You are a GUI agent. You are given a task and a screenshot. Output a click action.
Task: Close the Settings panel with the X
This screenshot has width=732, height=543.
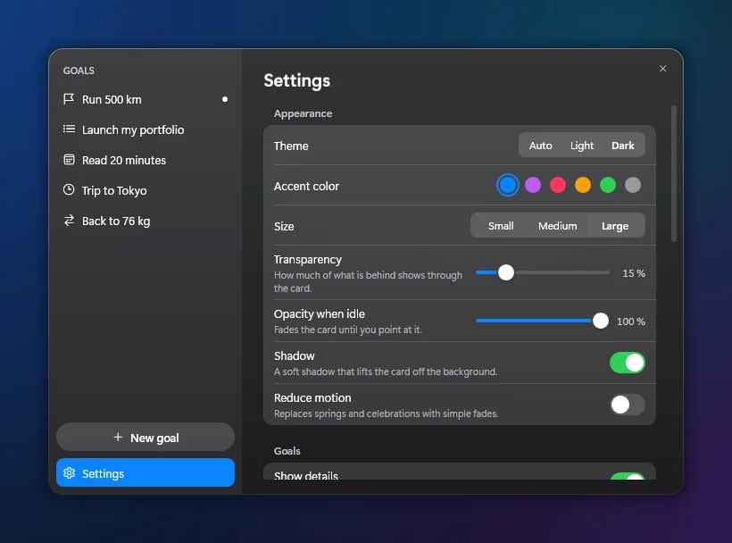[x=663, y=69]
